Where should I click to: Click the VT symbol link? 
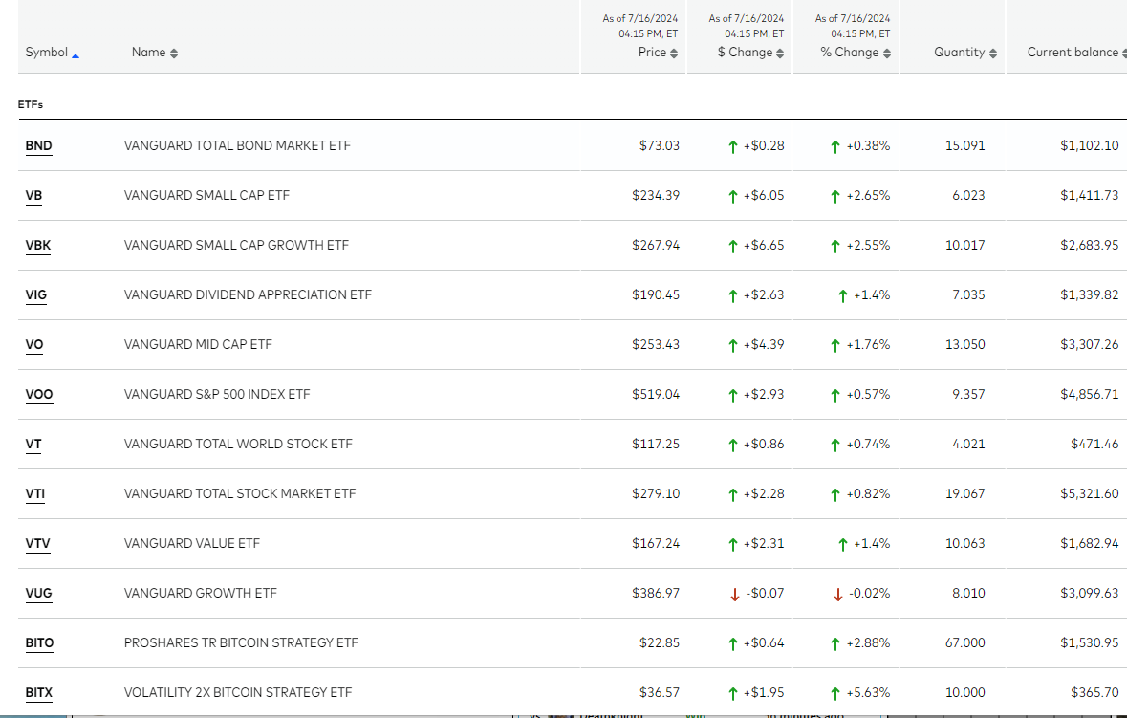pos(33,444)
